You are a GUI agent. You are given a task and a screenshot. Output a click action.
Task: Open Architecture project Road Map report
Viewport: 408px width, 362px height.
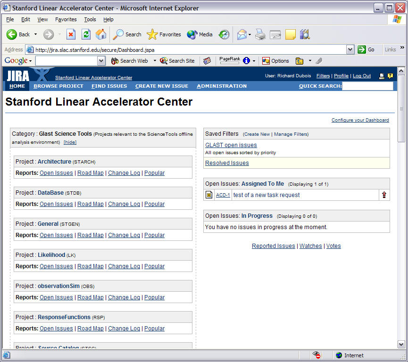click(x=91, y=173)
